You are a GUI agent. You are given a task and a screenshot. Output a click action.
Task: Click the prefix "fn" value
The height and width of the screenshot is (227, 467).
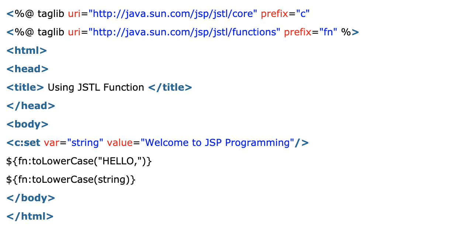click(x=329, y=32)
